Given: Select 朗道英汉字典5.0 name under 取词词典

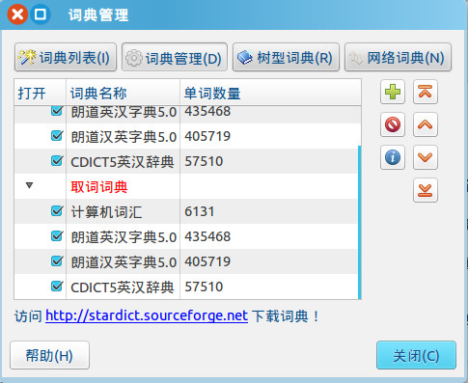Looking at the screenshot, I should click(x=124, y=237).
